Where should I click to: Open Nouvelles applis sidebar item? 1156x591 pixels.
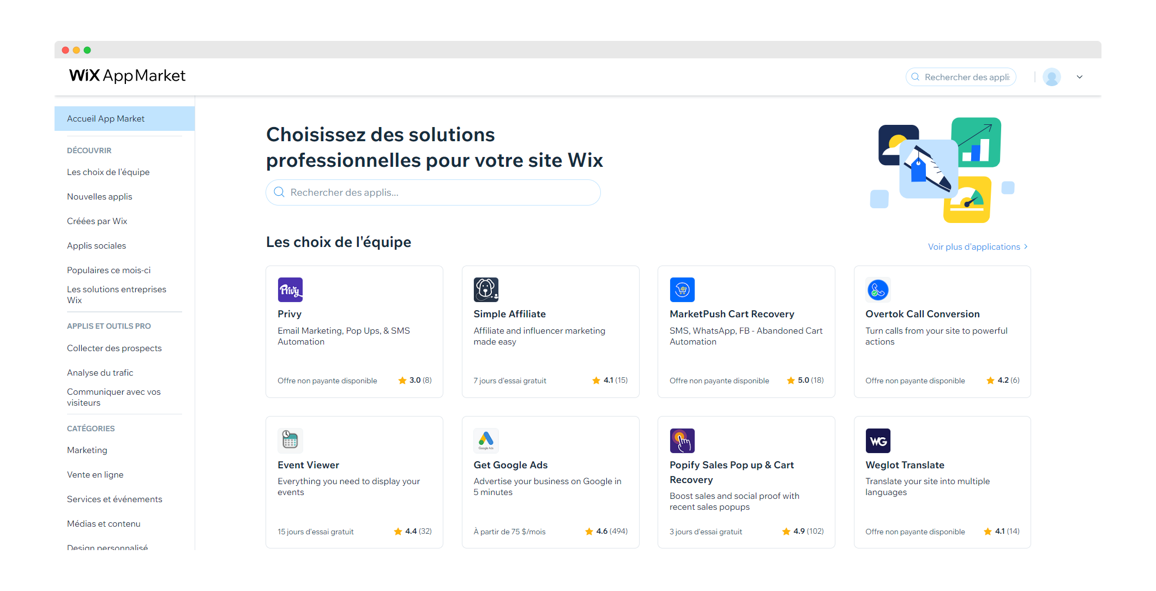click(x=100, y=197)
